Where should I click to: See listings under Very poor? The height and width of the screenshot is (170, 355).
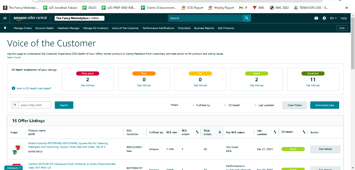(x=88, y=85)
